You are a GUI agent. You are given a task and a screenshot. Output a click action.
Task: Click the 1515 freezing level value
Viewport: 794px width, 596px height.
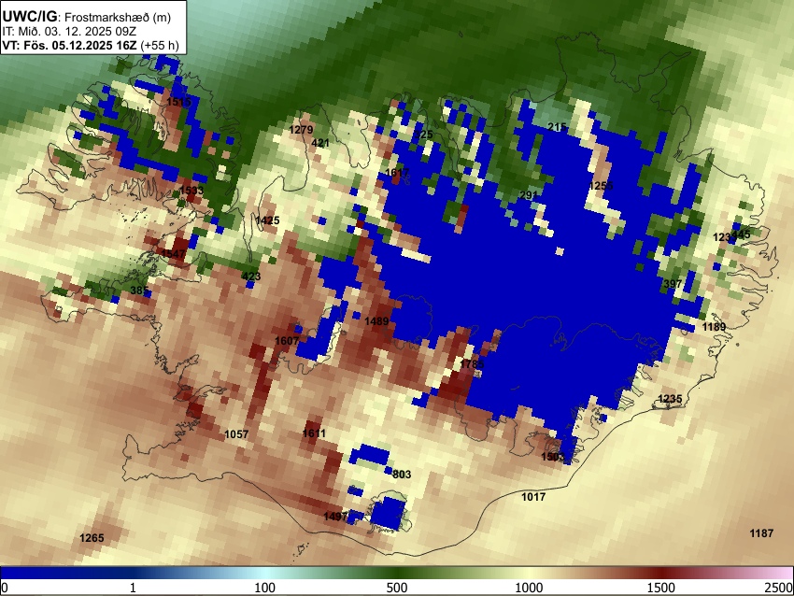pos(178,102)
